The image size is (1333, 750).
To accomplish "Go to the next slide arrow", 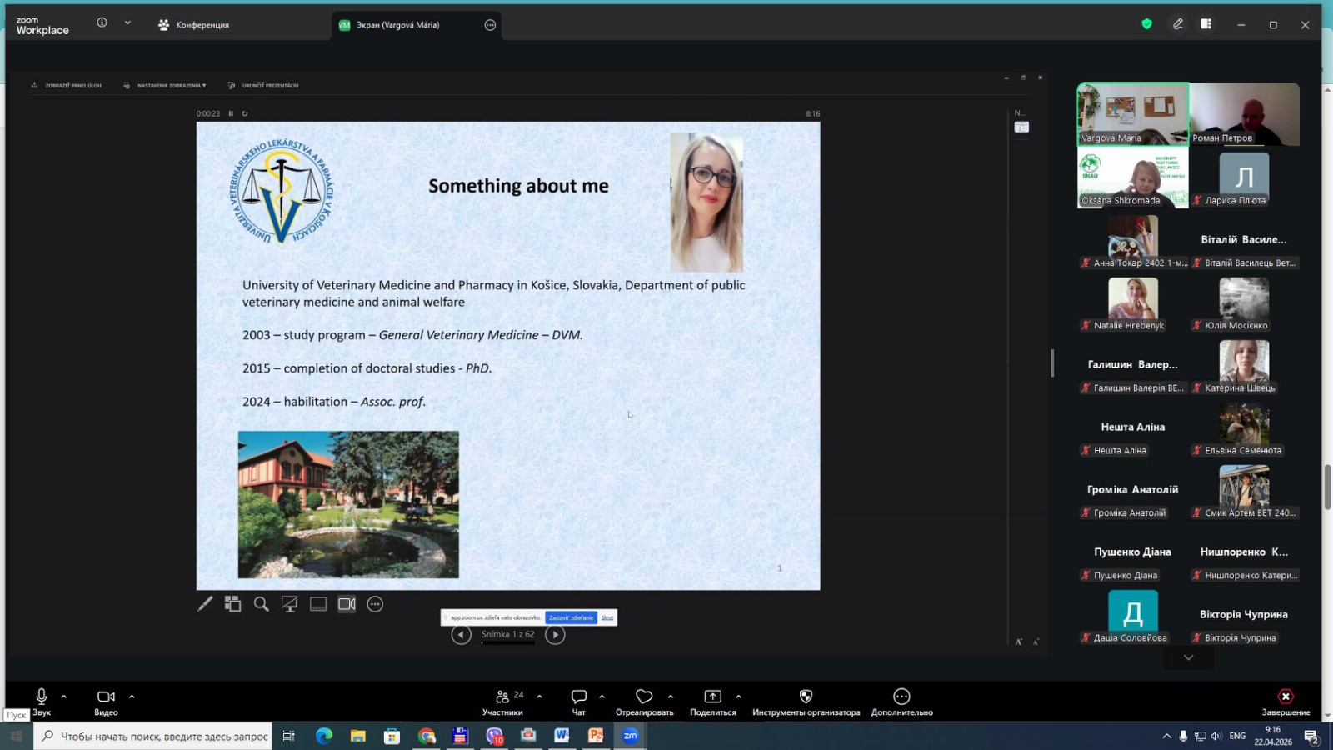I will [555, 635].
